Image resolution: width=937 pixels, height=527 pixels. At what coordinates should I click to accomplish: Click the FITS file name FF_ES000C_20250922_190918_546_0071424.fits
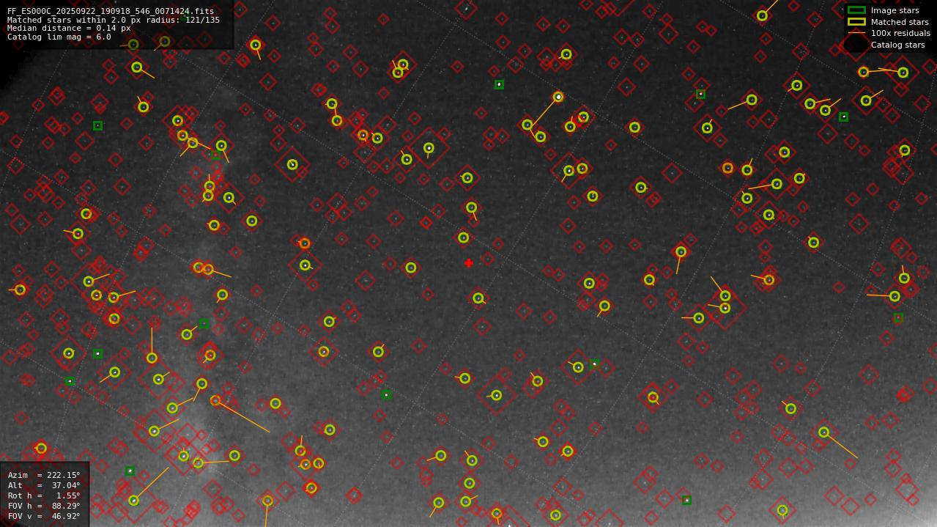[x=111, y=11]
